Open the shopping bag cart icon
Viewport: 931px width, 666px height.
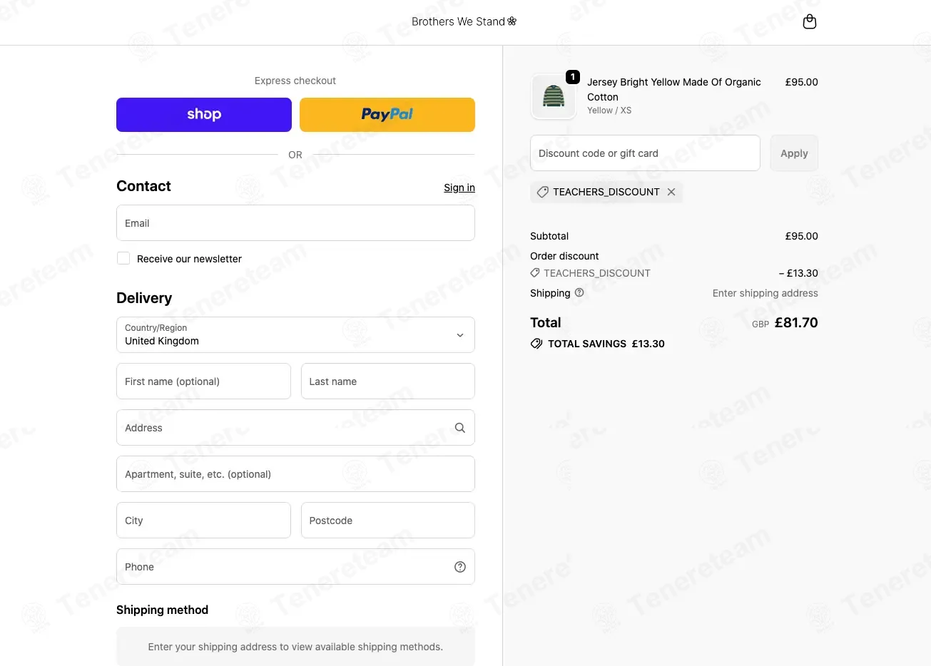coord(810,22)
